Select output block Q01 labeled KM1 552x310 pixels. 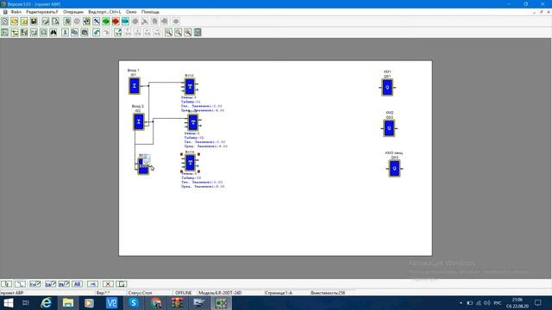click(x=387, y=88)
